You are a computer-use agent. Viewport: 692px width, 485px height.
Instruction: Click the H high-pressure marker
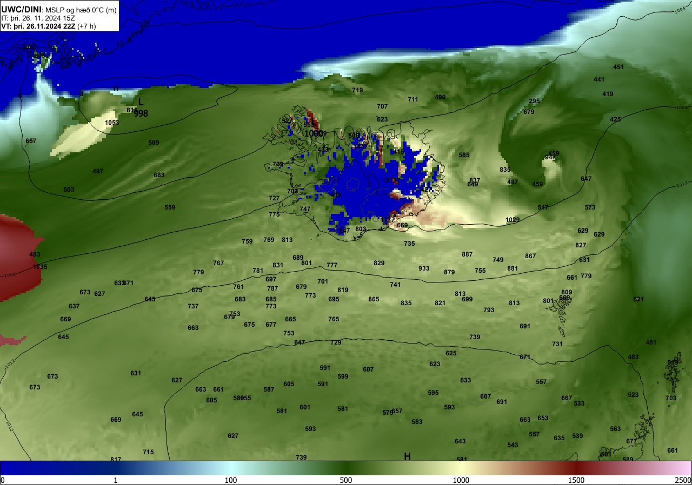click(x=408, y=456)
